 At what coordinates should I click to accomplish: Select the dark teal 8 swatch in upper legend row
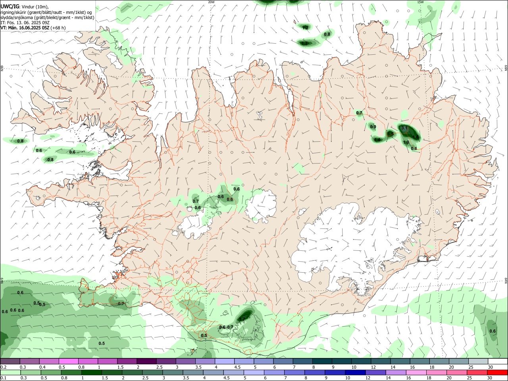(x=322, y=362)
